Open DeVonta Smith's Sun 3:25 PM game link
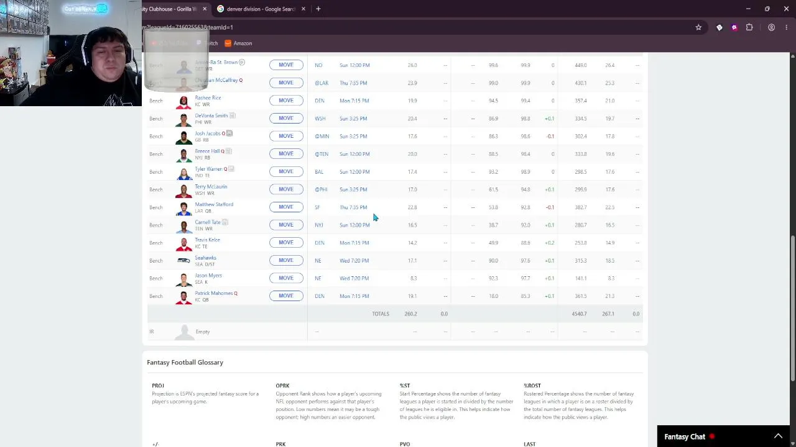Screen dimensions: 796x447 353,119
